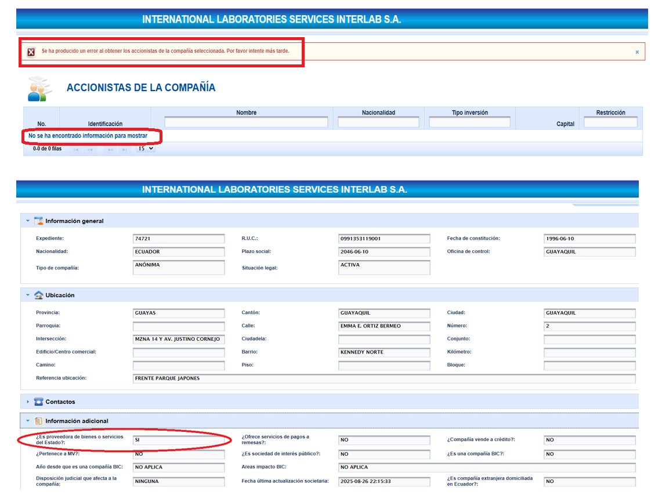The width and height of the screenshot is (651, 494).
Task: Click the Tipo de compañía field ANÓNIMA
Action: click(179, 268)
